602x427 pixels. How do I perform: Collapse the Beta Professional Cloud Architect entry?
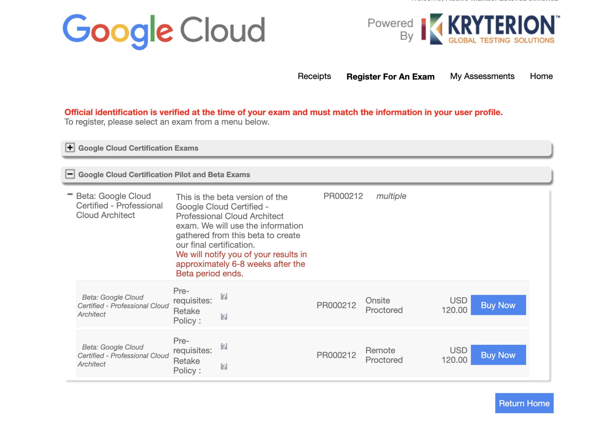tap(70, 194)
